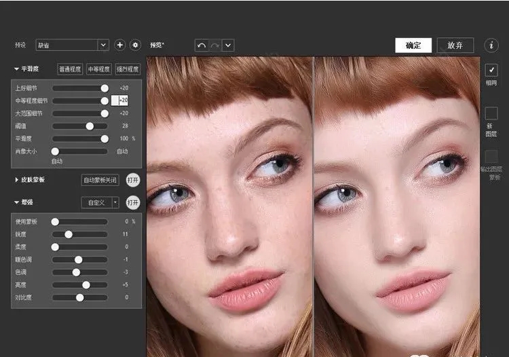509x357 pixels.
Task: Open the info (i) button
Action: (491, 45)
